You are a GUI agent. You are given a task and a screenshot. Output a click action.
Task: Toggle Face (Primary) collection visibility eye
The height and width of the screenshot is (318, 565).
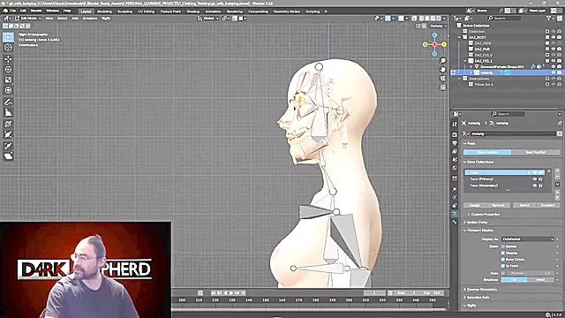pyautogui.click(x=535, y=178)
